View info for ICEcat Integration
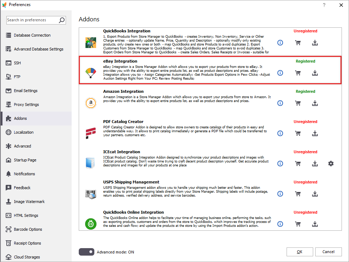The height and width of the screenshot is (262, 349). (280, 164)
